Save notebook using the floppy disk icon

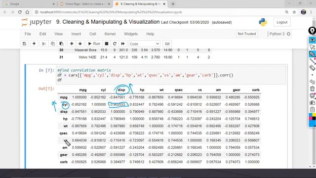click(x=24, y=44)
